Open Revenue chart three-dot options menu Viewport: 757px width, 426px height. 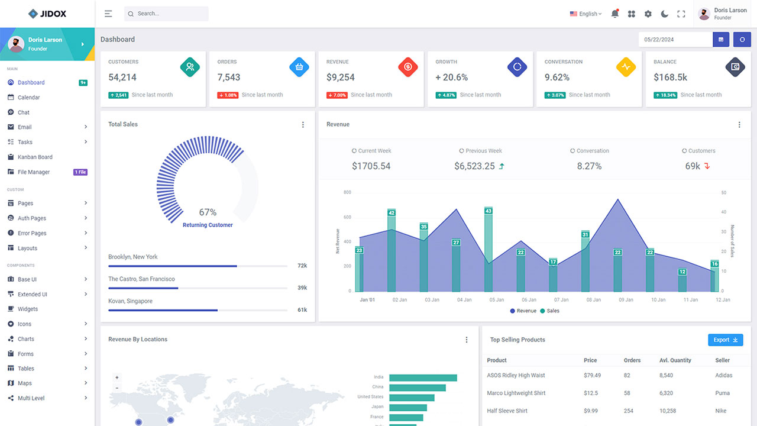click(739, 125)
